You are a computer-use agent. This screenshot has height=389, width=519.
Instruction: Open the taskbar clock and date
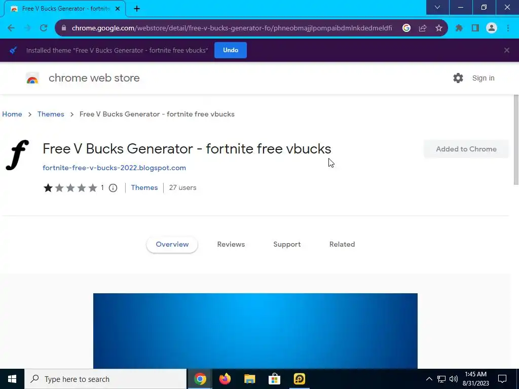click(475, 379)
